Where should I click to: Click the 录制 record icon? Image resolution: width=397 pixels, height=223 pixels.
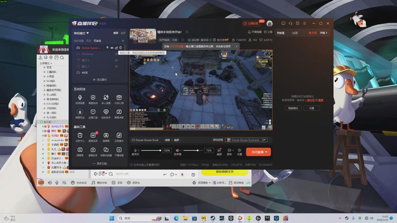click(229, 152)
